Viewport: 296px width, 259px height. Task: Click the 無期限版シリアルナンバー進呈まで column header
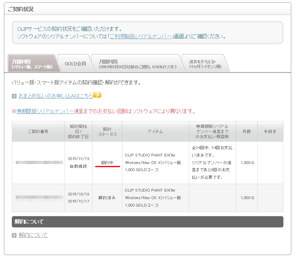(x=213, y=131)
